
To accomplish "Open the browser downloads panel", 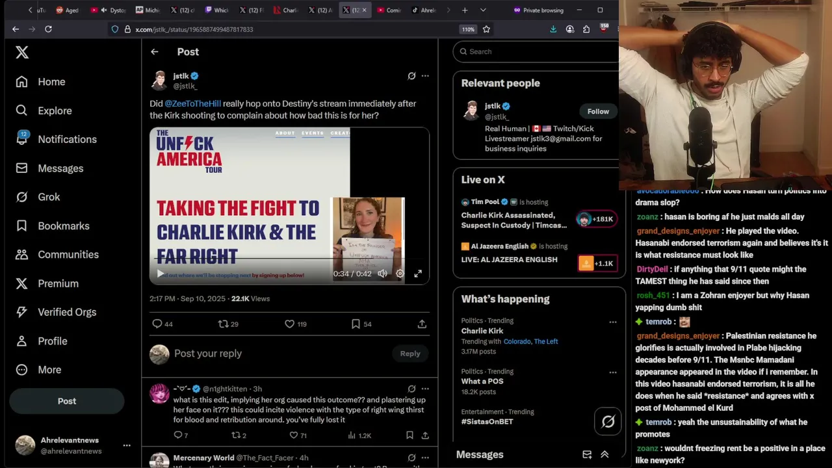I will [553, 29].
